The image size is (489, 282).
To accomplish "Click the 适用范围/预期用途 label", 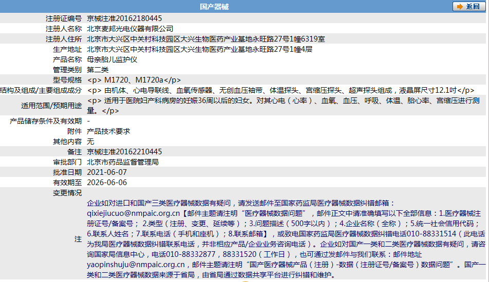I will point(51,106).
